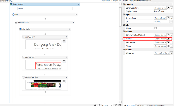Open expression editor for Options Private
The image size is (174, 106).
[171, 46]
